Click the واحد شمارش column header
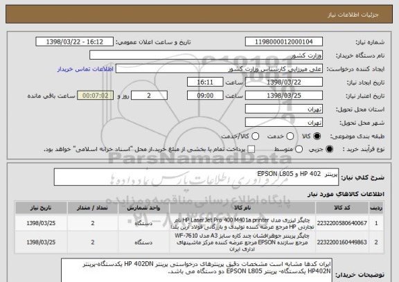Viewport: 399px width, 282px height. pos(143,208)
